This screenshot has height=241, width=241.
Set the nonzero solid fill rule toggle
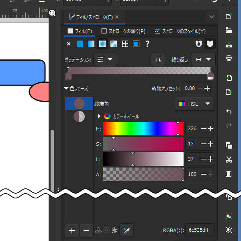point(209,44)
